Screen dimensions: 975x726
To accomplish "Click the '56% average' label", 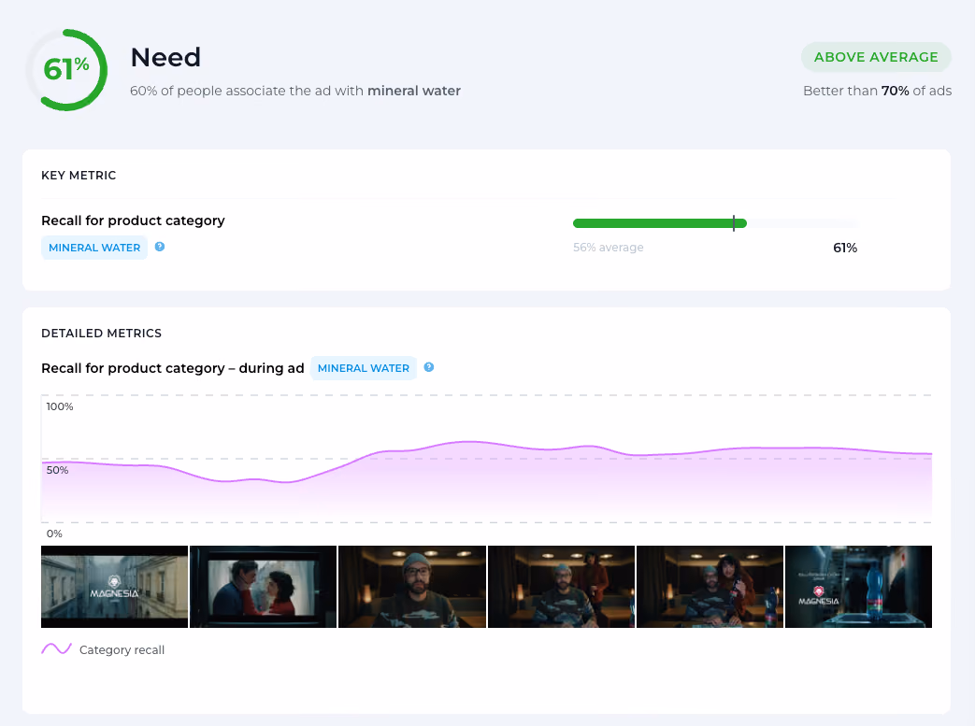I will coord(609,248).
